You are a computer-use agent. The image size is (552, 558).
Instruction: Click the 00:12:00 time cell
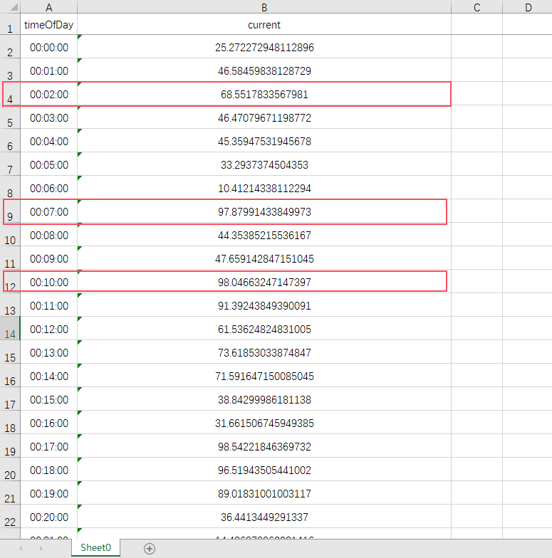pyautogui.click(x=49, y=330)
